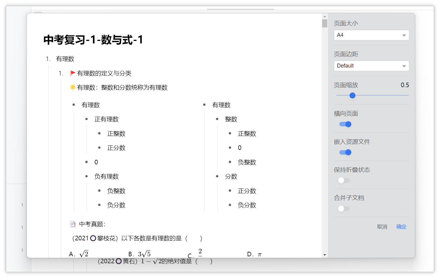Click the preview scrollbar up arrow
The height and width of the screenshot is (278, 440).
click(x=325, y=17)
